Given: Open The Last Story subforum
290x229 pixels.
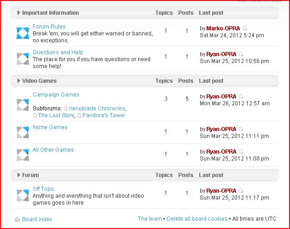Looking at the screenshot, I should (x=56, y=115).
